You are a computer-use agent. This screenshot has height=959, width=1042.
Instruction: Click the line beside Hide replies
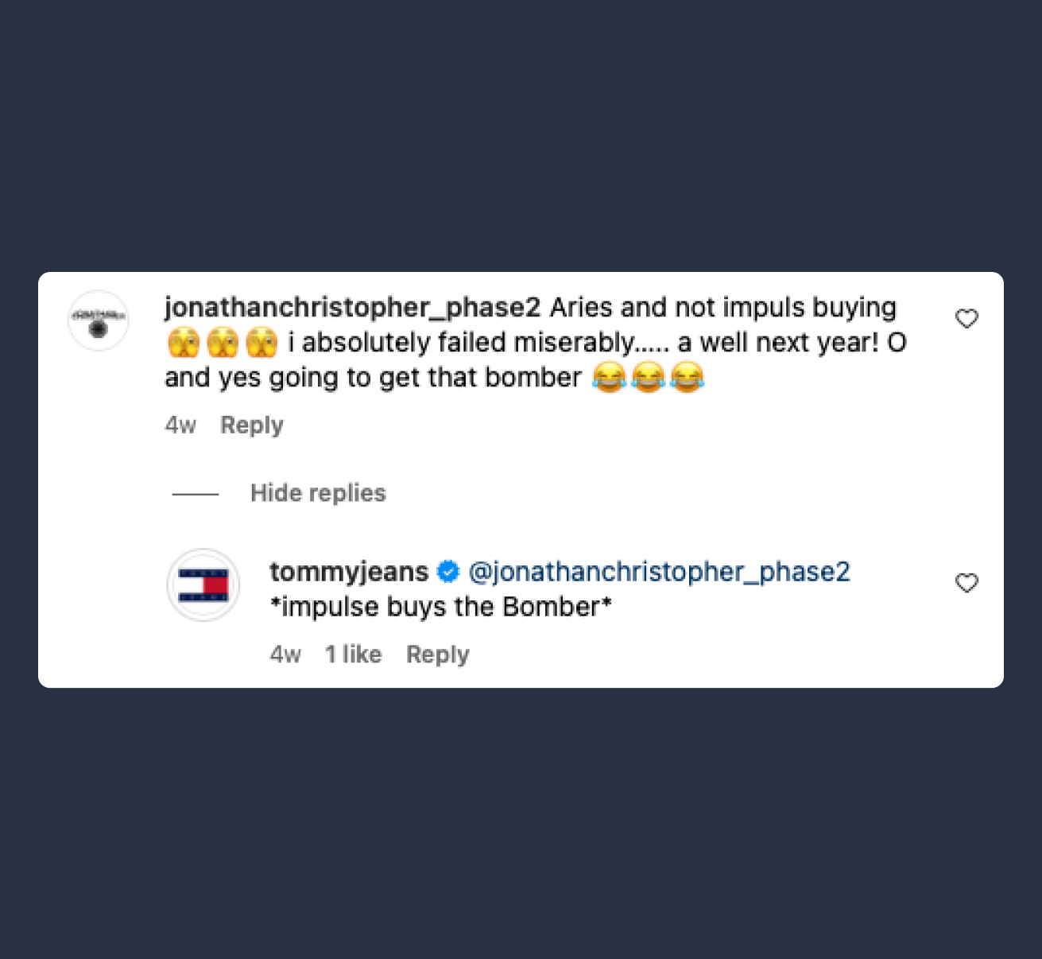pyautogui.click(x=196, y=494)
